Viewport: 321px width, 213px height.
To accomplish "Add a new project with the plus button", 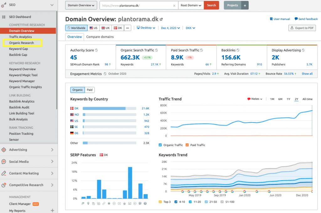I will (x=245, y=5).
